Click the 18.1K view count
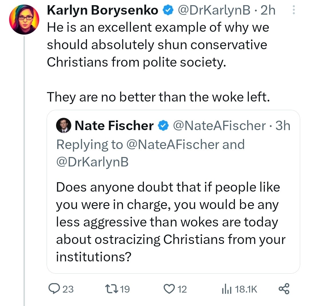The width and height of the screenshot is (309, 306). pyautogui.click(x=247, y=289)
